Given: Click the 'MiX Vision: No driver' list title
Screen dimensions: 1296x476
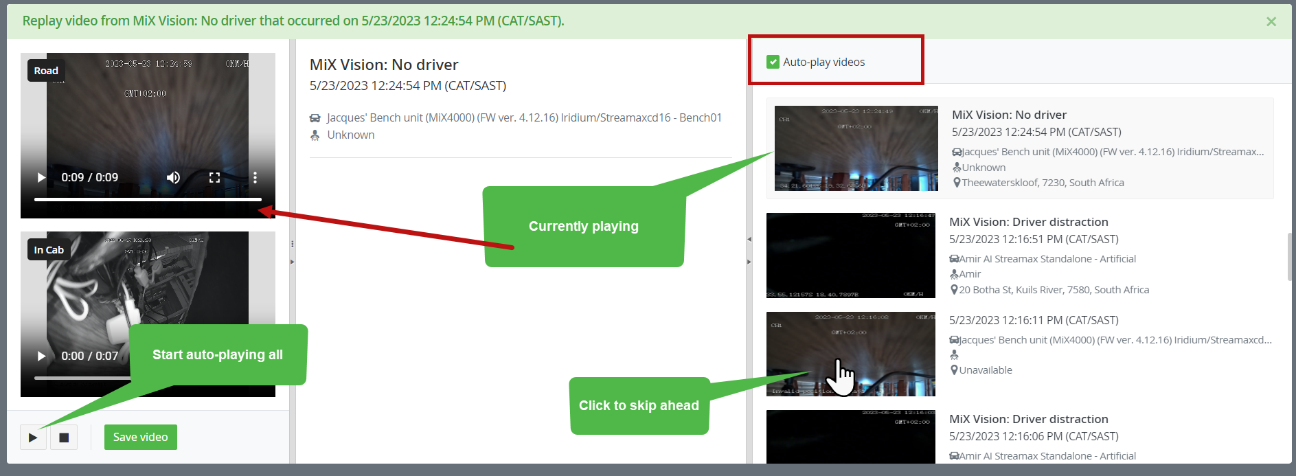Looking at the screenshot, I should [1009, 115].
